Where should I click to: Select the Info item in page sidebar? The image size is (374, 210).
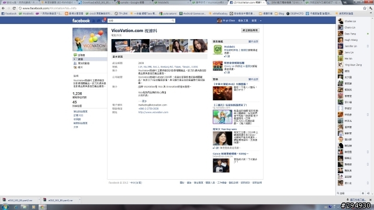(x=90, y=59)
